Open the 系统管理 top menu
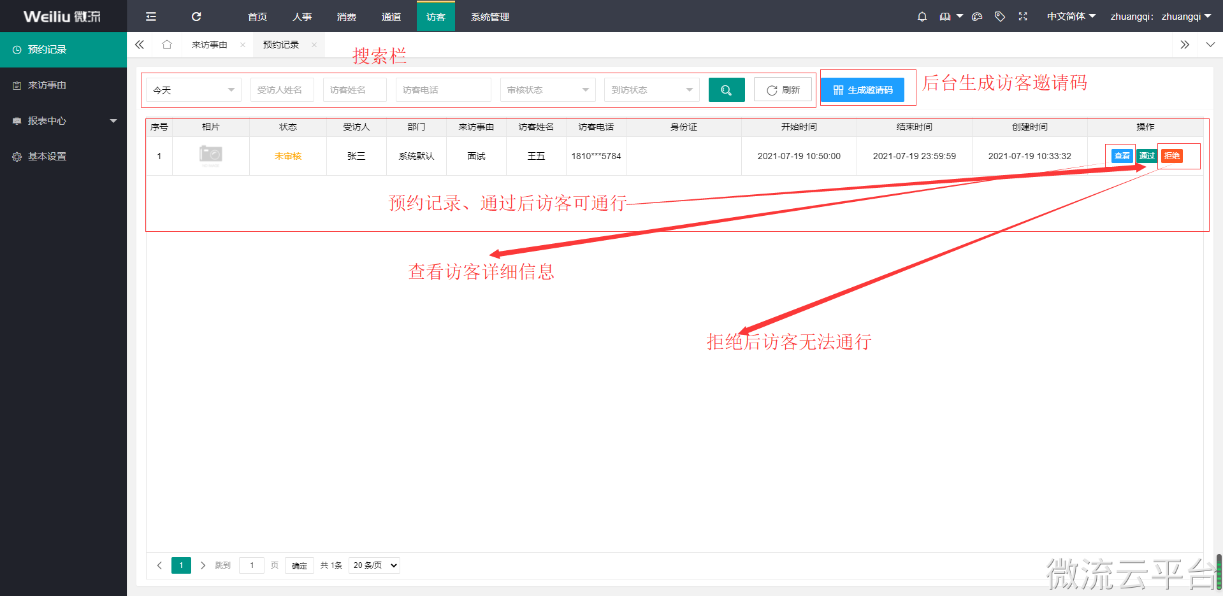The height and width of the screenshot is (596, 1223). [490, 17]
